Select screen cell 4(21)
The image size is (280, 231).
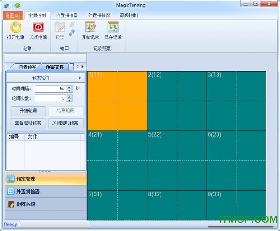click(x=117, y=161)
